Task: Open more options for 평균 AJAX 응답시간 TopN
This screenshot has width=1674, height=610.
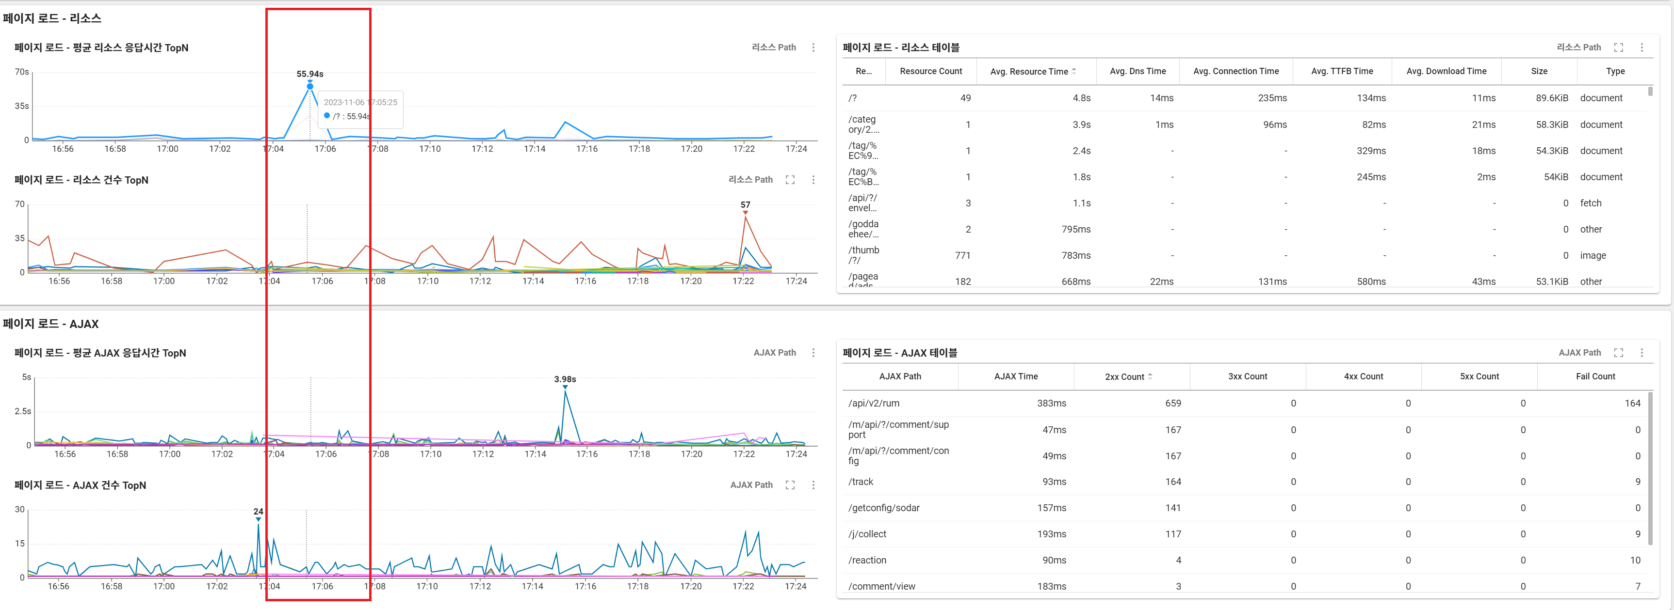Action: click(x=813, y=352)
